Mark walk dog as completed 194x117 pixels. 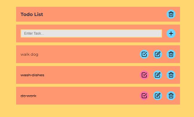(x=144, y=54)
